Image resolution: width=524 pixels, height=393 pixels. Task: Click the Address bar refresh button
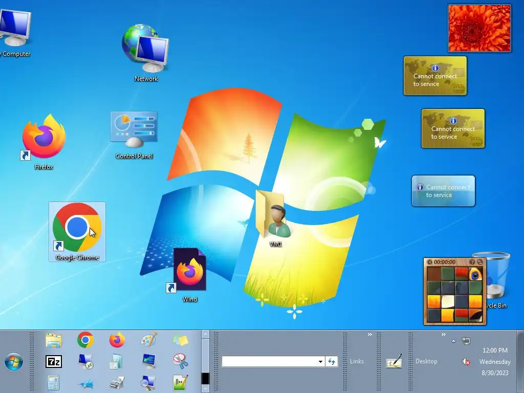tap(332, 362)
